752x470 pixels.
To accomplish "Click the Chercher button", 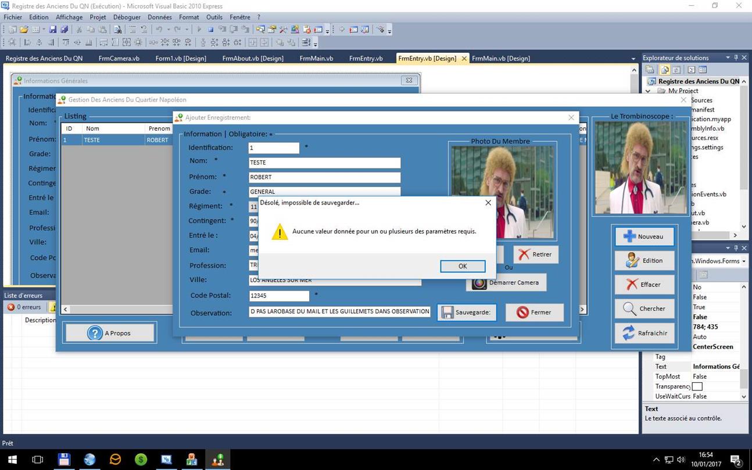I will pyautogui.click(x=644, y=308).
